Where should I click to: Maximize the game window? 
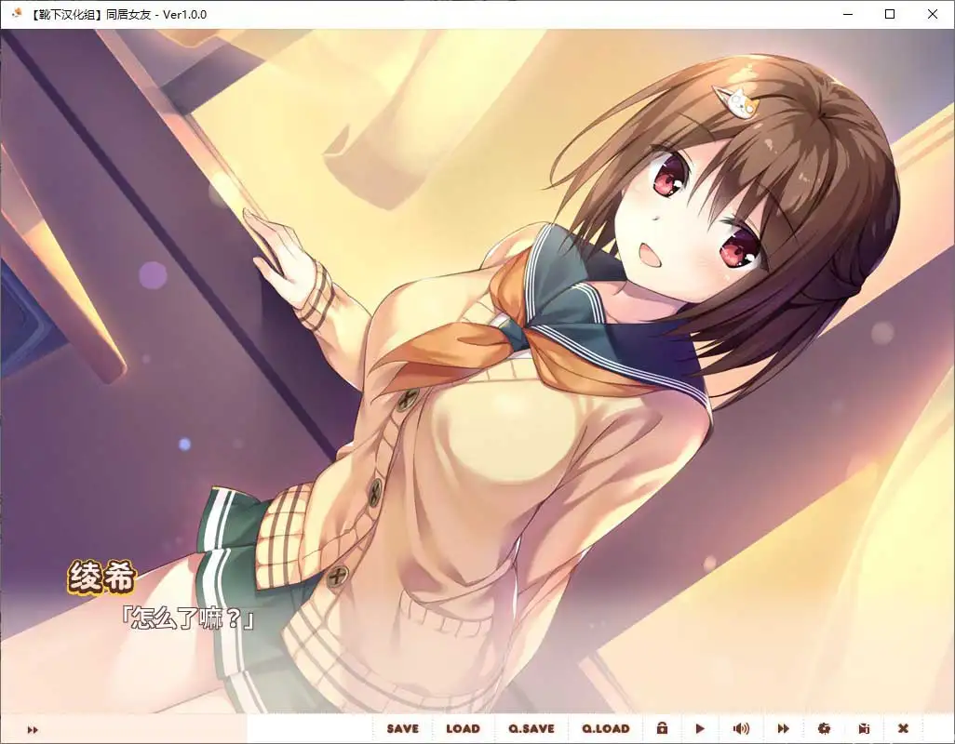890,14
